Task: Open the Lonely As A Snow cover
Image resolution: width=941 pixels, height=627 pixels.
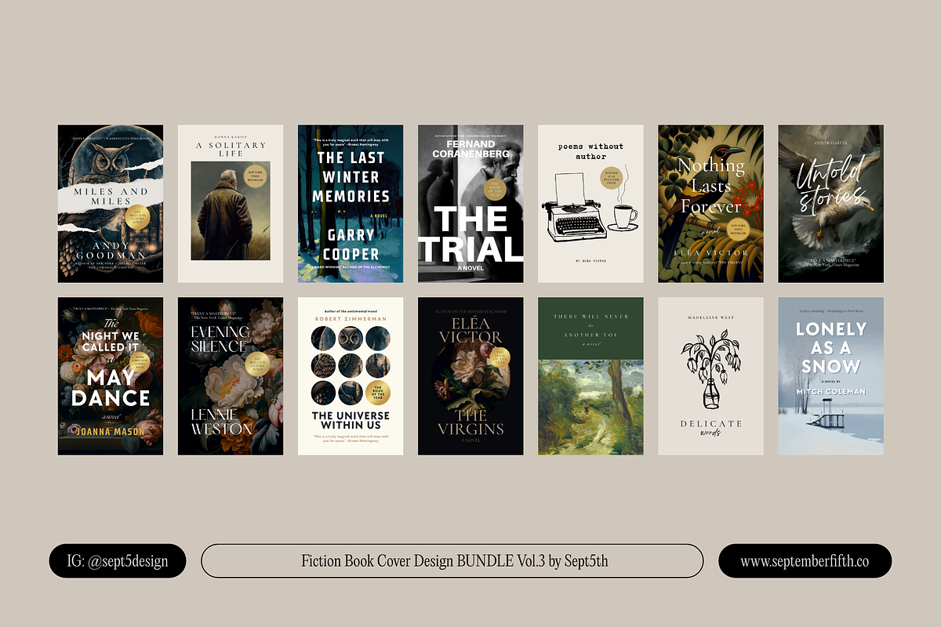Action: click(x=830, y=376)
